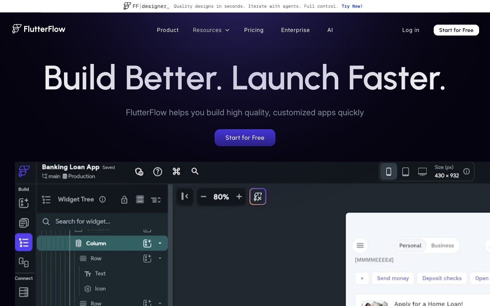Open the storyboard sidebar icon
Screen dimensions: 490x306
click(x=23, y=262)
